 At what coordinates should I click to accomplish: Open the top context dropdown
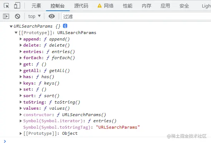click(34, 16)
